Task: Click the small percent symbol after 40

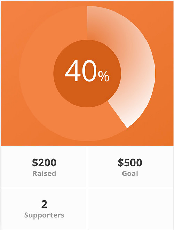Action: tap(104, 76)
